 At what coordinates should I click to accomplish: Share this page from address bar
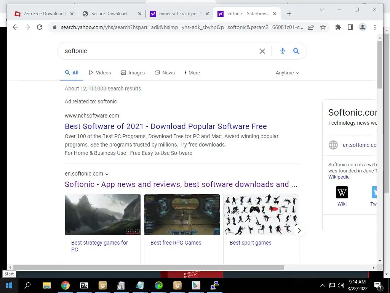click(x=311, y=27)
